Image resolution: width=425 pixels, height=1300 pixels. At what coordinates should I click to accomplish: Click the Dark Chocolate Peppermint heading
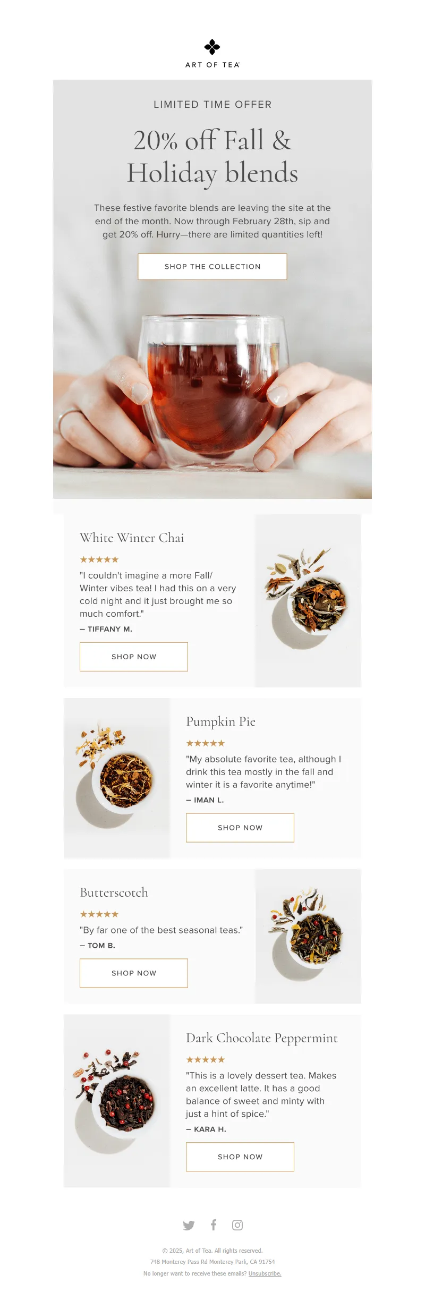pyautogui.click(x=262, y=1038)
